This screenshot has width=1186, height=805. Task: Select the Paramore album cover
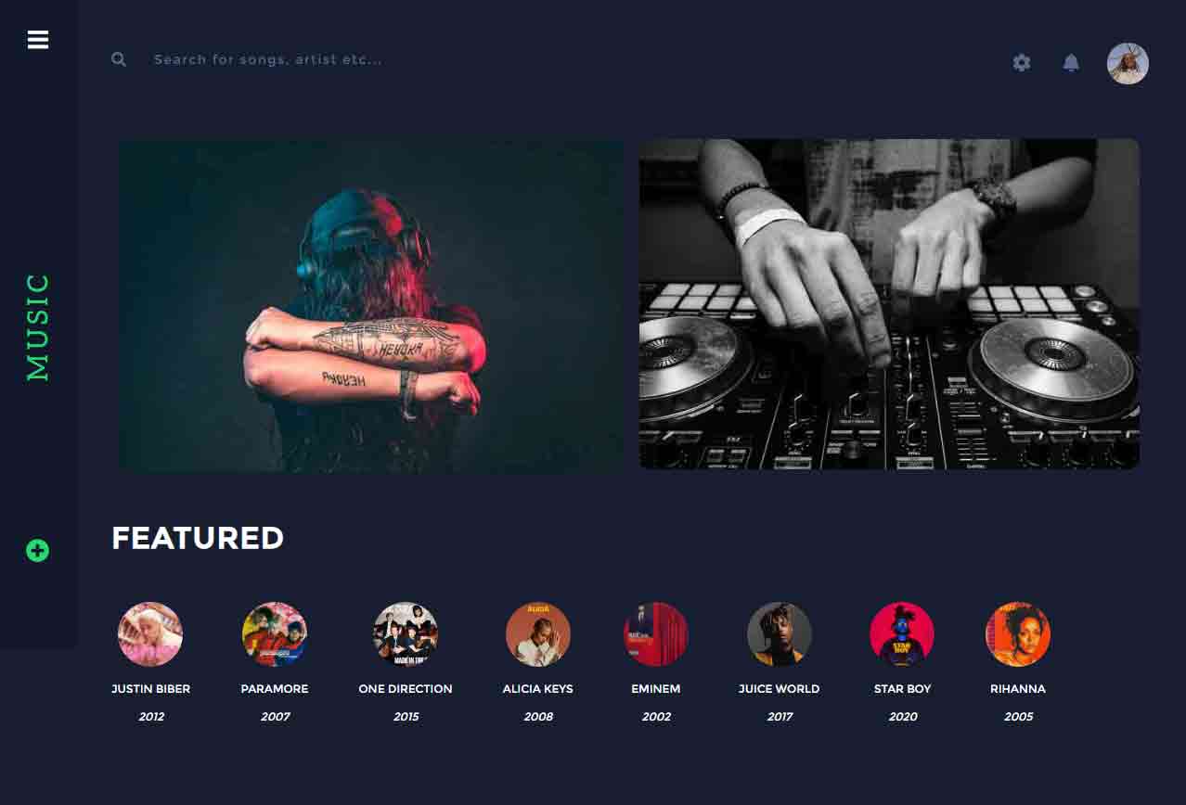pos(275,634)
